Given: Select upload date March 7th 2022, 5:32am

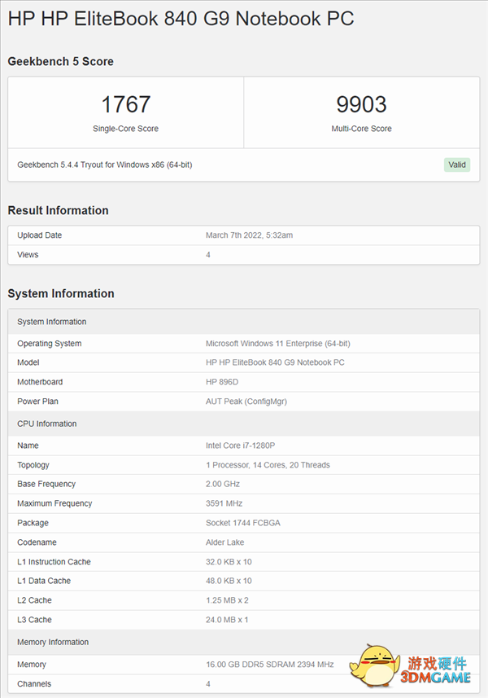Looking at the screenshot, I should [x=250, y=235].
